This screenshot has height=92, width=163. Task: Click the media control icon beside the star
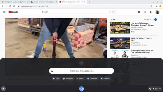[x=156, y=6]
